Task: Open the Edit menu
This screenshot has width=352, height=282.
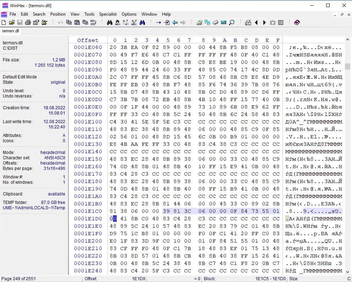Action: click(24, 14)
